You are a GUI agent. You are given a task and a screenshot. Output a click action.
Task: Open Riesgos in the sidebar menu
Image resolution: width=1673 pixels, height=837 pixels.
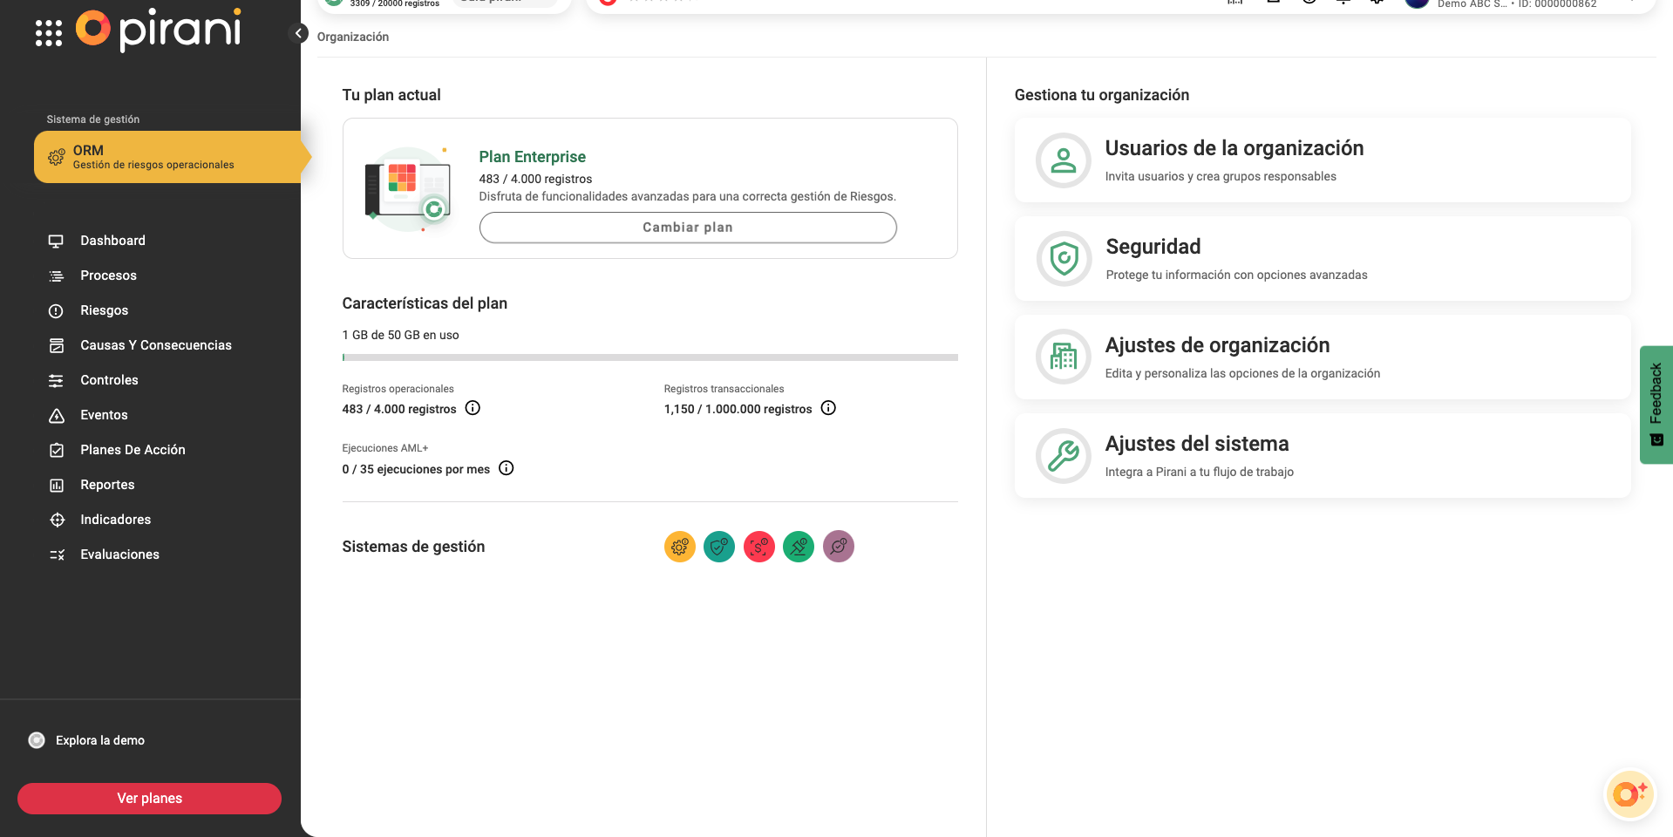[104, 310]
